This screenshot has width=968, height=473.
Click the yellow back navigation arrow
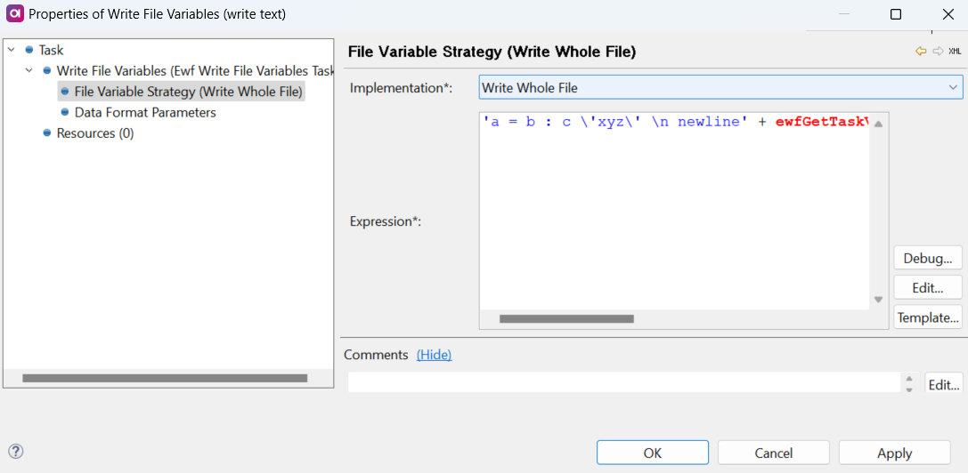coord(921,52)
